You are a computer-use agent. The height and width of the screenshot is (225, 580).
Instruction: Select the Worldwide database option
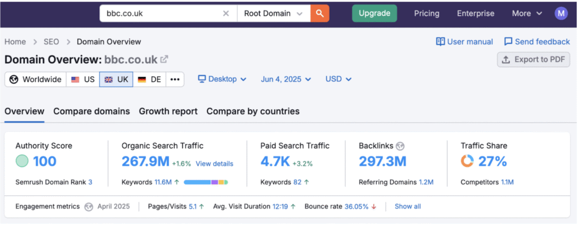[x=36, y=80]
